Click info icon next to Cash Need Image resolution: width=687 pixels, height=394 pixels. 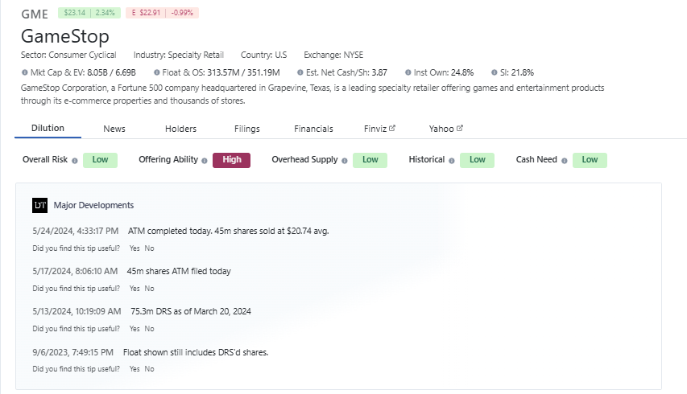[564, 160]
